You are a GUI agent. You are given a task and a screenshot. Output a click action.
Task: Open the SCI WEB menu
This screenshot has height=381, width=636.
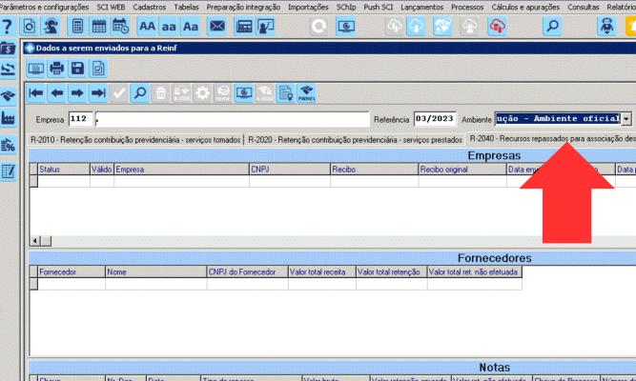point(111,7)
